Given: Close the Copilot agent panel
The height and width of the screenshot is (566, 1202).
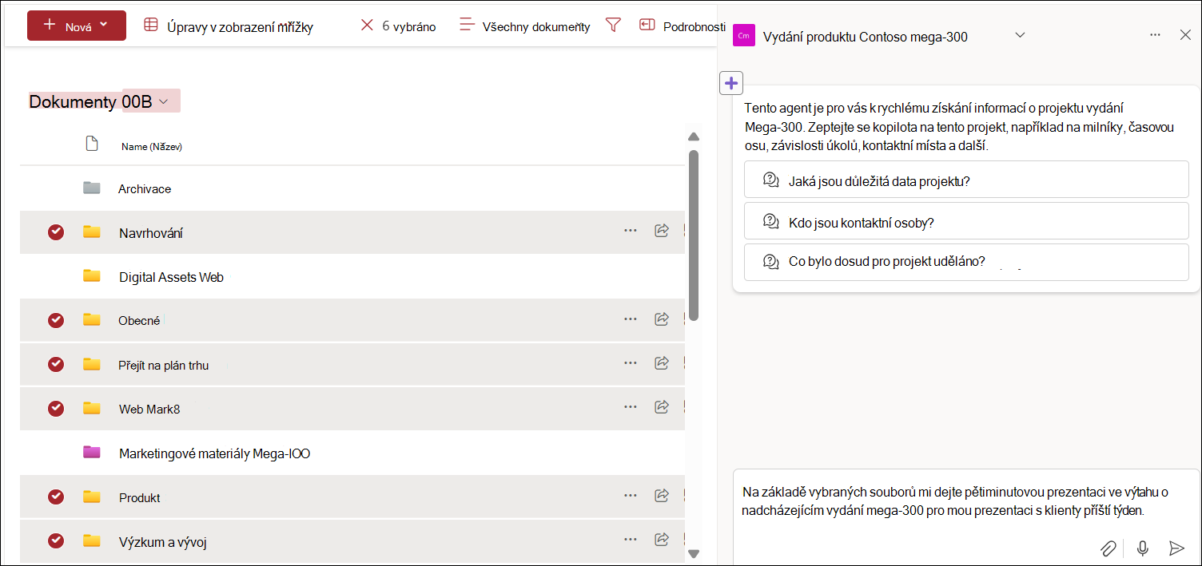Looking at the screenshot, I should click(1185, 34).
